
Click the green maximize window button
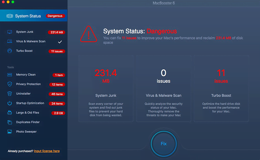tap(13, 2)
